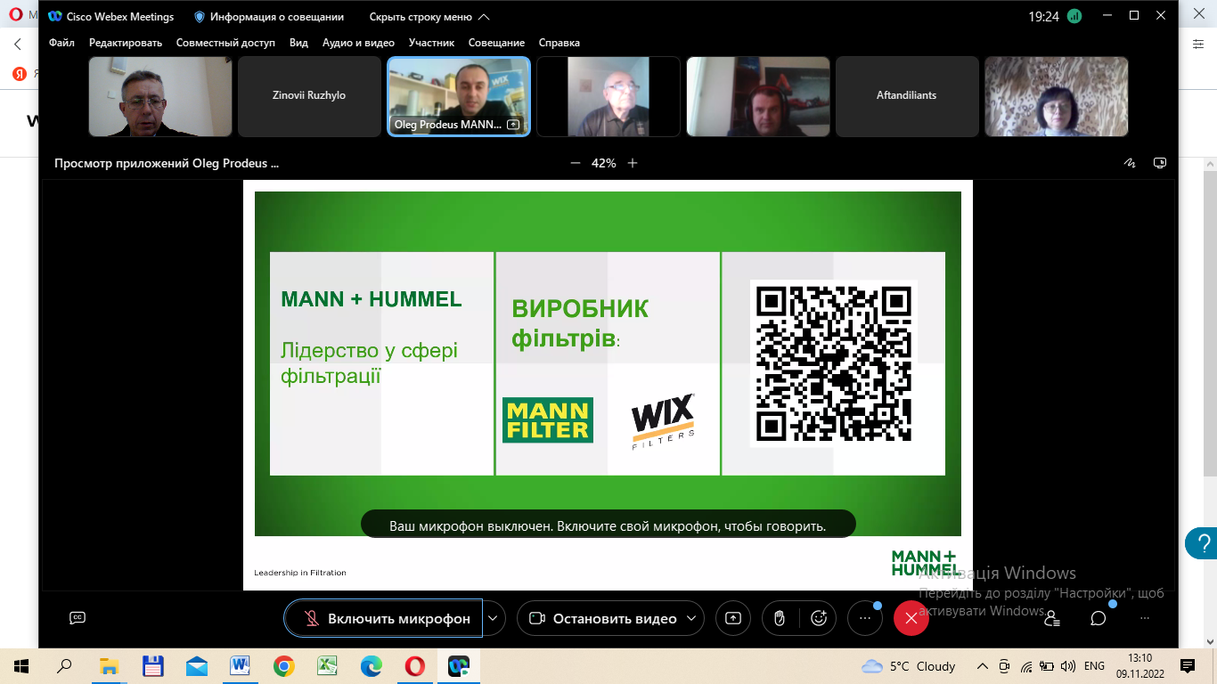Open taskbar search magnifier
The height and width of the screenshot is (684, 1217).
pyautogui.click(x=64, y=666)
